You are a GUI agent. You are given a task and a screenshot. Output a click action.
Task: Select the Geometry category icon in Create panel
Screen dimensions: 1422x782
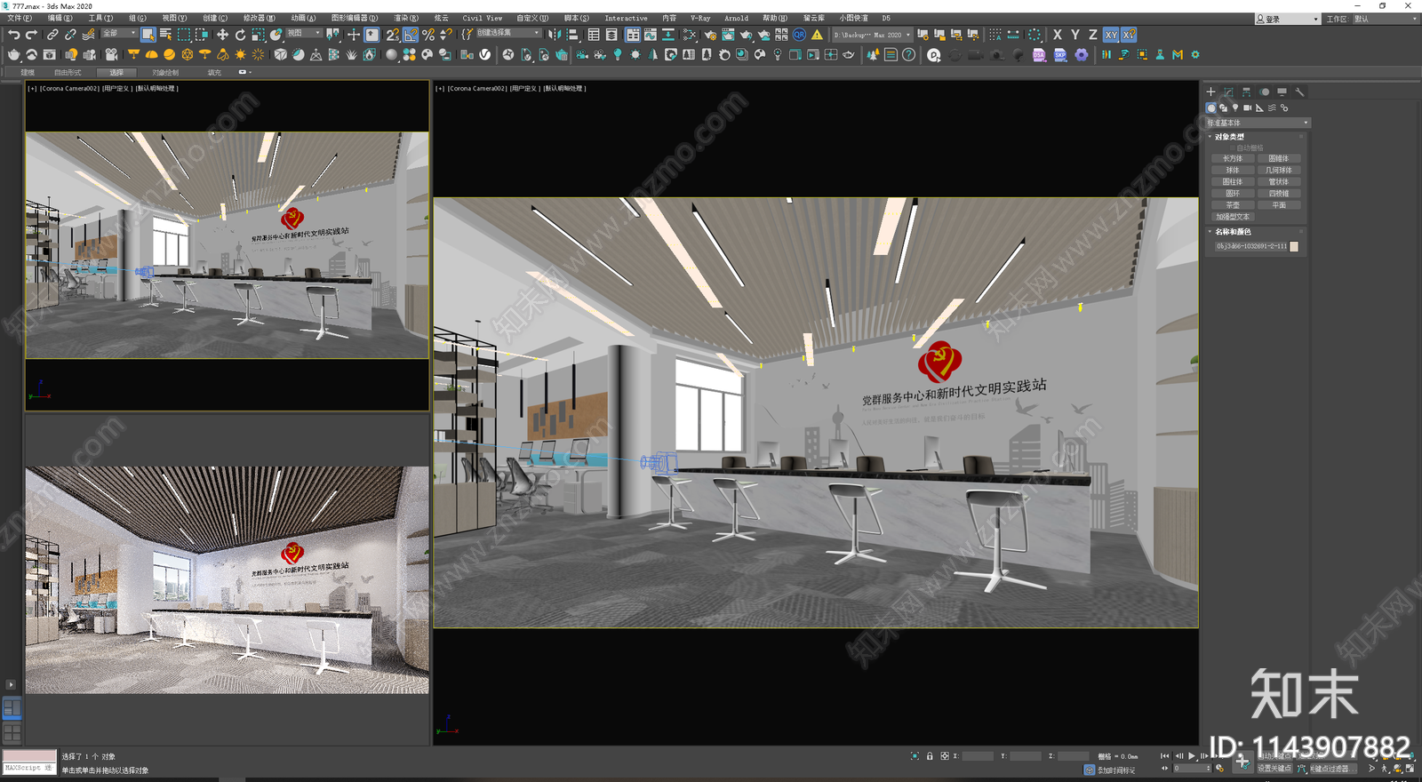pos(1210,108)
